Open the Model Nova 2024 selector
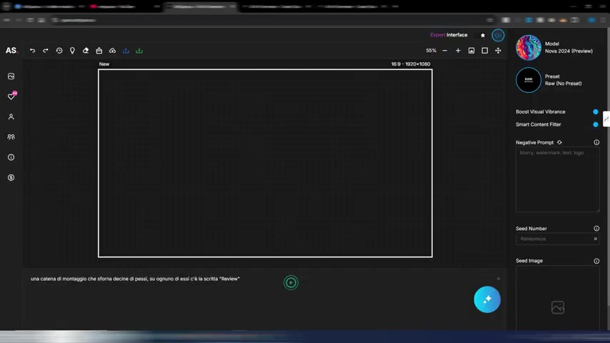The image size is (610, 343). coord(555,47)
